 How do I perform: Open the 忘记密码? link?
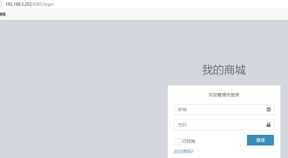(x=184, y=151)
